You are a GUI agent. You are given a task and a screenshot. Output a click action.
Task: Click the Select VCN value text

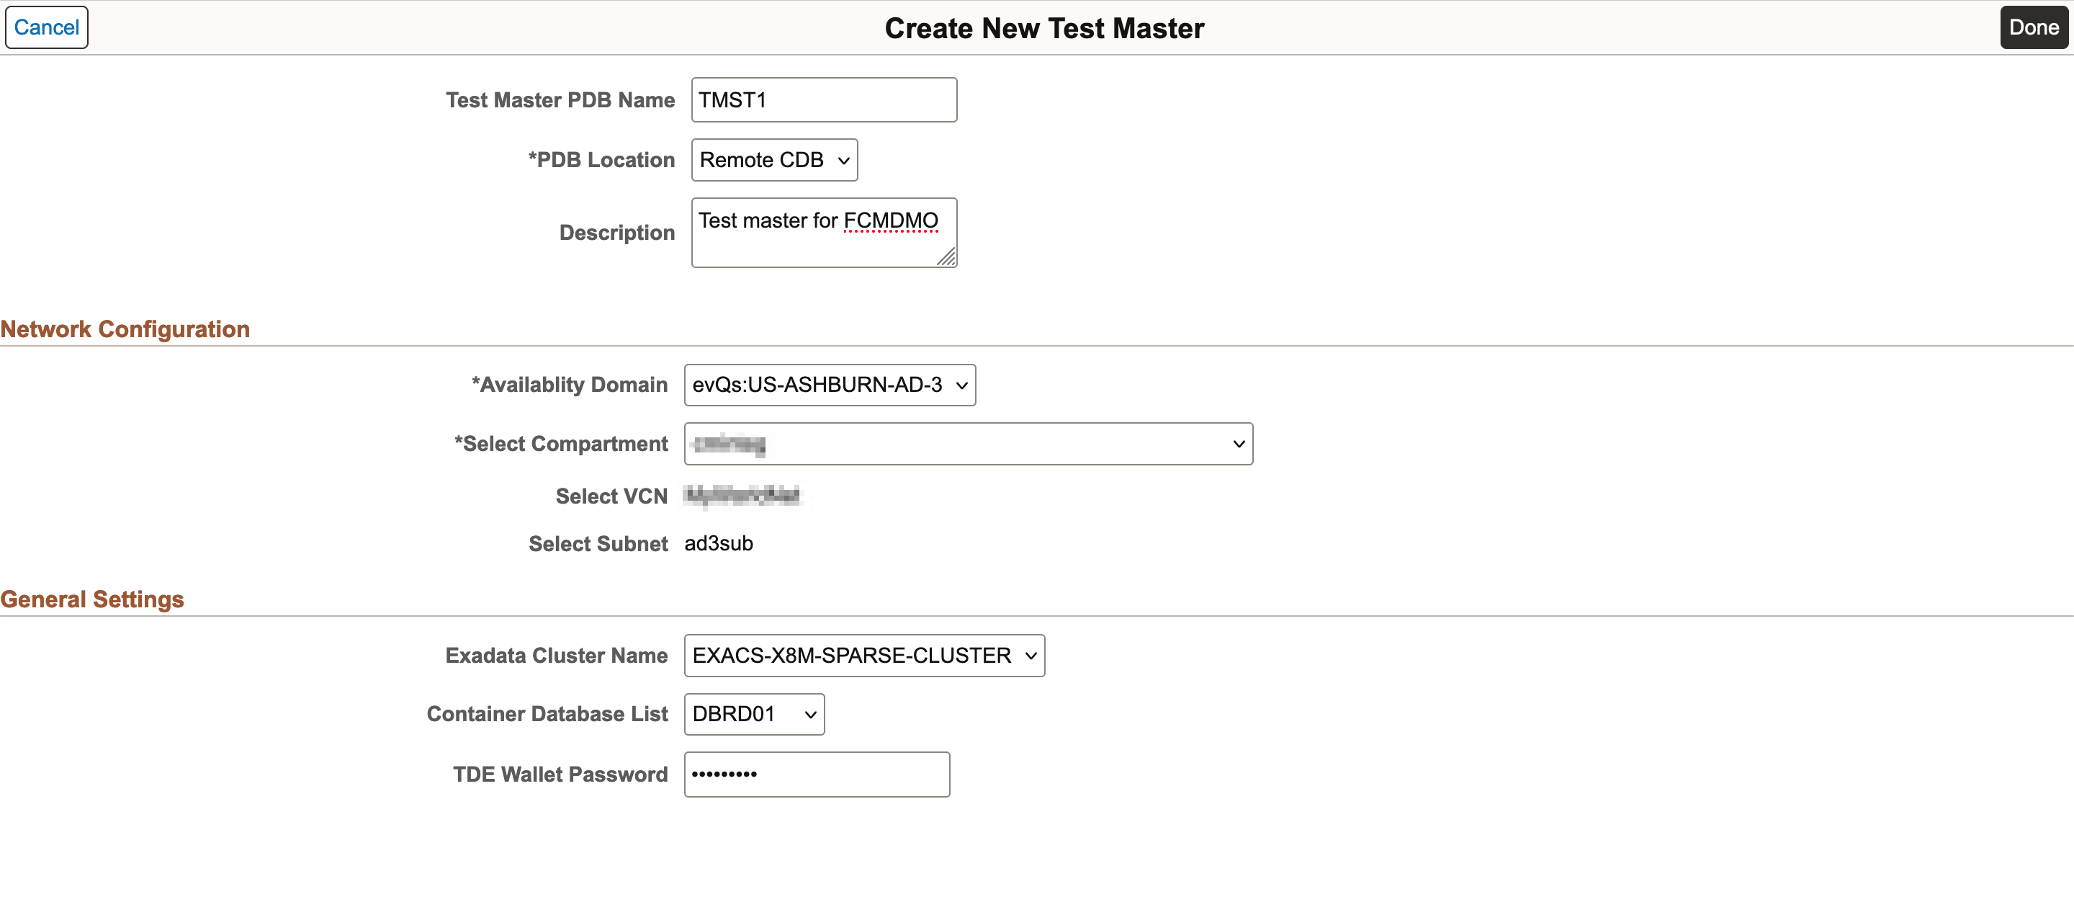tap(742, 496)
